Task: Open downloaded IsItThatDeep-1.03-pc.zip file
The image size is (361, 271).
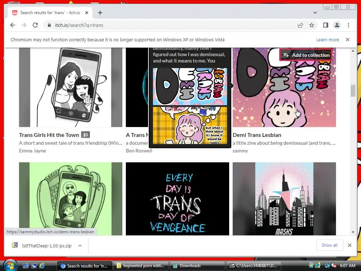Action: tap(43, 246)
